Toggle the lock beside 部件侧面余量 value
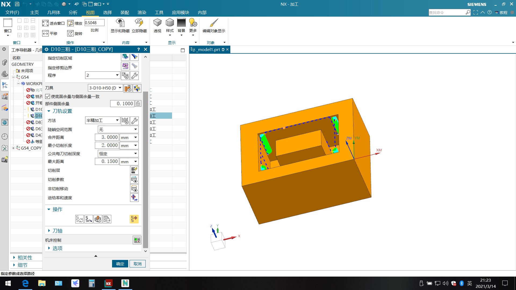 (138, 104)
